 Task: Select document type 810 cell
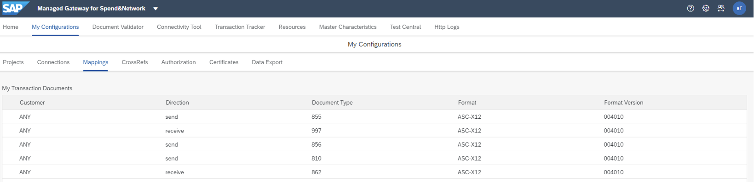pyautogui.click(x=317, y=159)
